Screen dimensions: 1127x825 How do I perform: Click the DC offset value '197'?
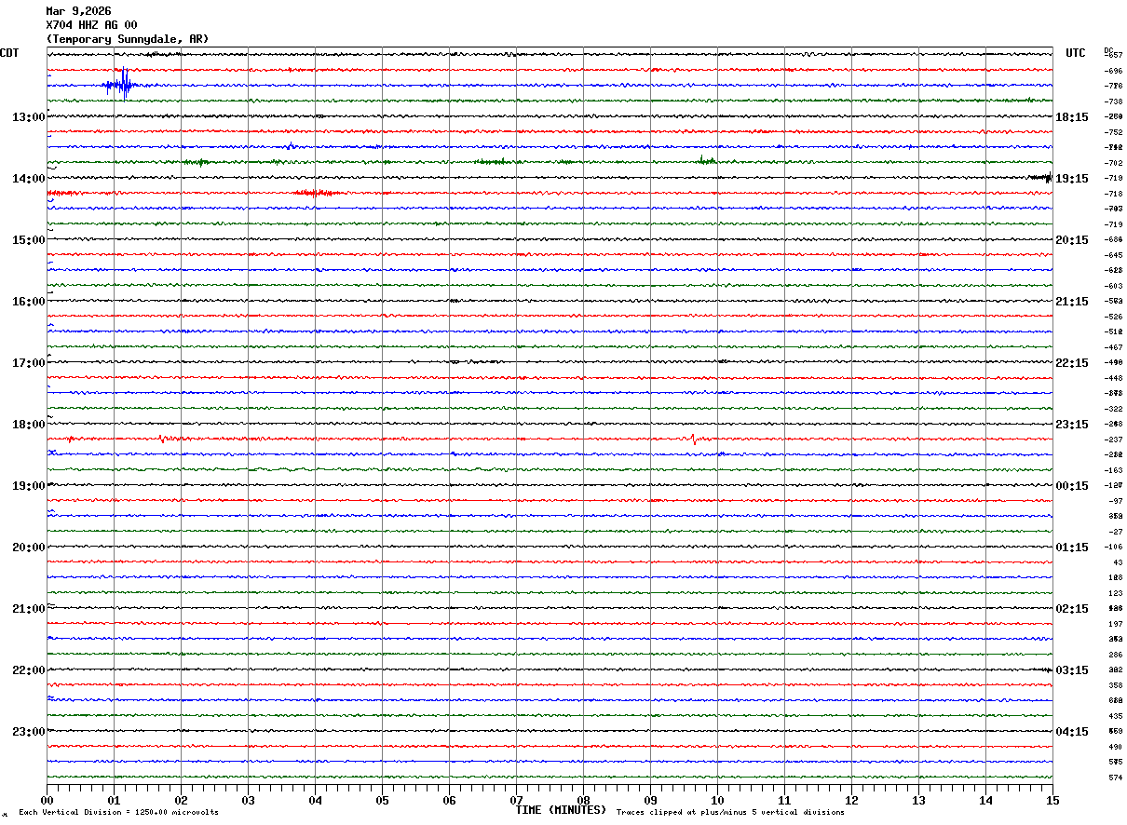click(x=1115, y=624)
